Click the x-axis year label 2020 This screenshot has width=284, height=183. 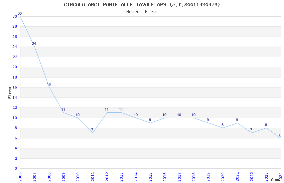223,177
